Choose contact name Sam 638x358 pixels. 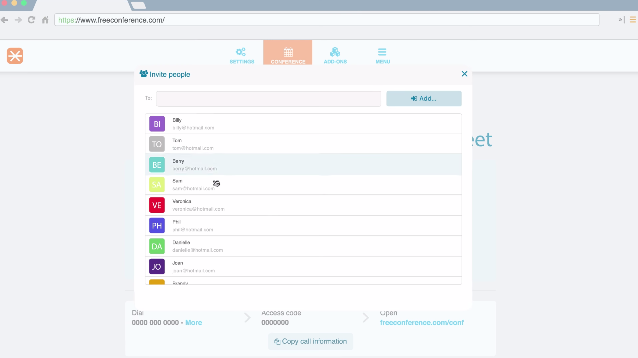(x=177, y=181)
